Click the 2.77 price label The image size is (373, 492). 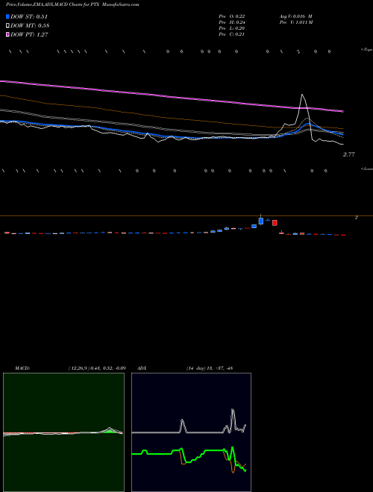349,154
